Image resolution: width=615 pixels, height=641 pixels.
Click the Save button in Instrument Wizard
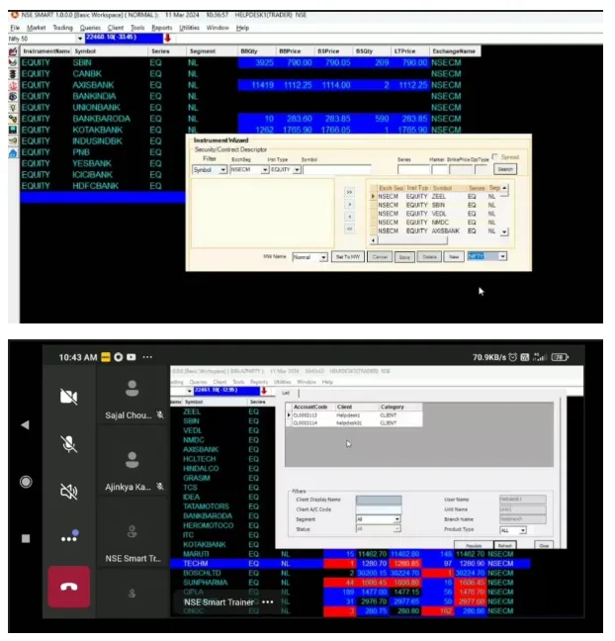[404, 257]
